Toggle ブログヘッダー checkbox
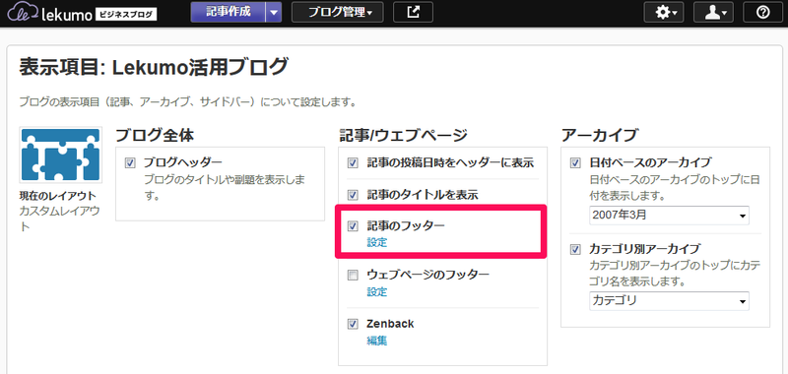The image size is (788, 374). coord(130,162)
